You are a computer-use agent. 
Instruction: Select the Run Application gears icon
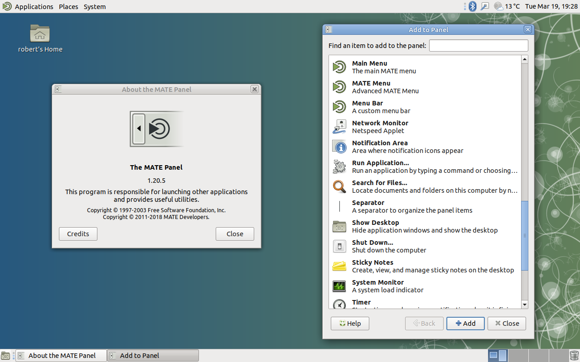coord(339,167)
